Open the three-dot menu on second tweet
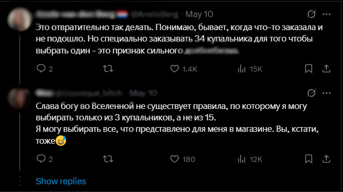This screenshot has width=343, height=192. [326, 93]
